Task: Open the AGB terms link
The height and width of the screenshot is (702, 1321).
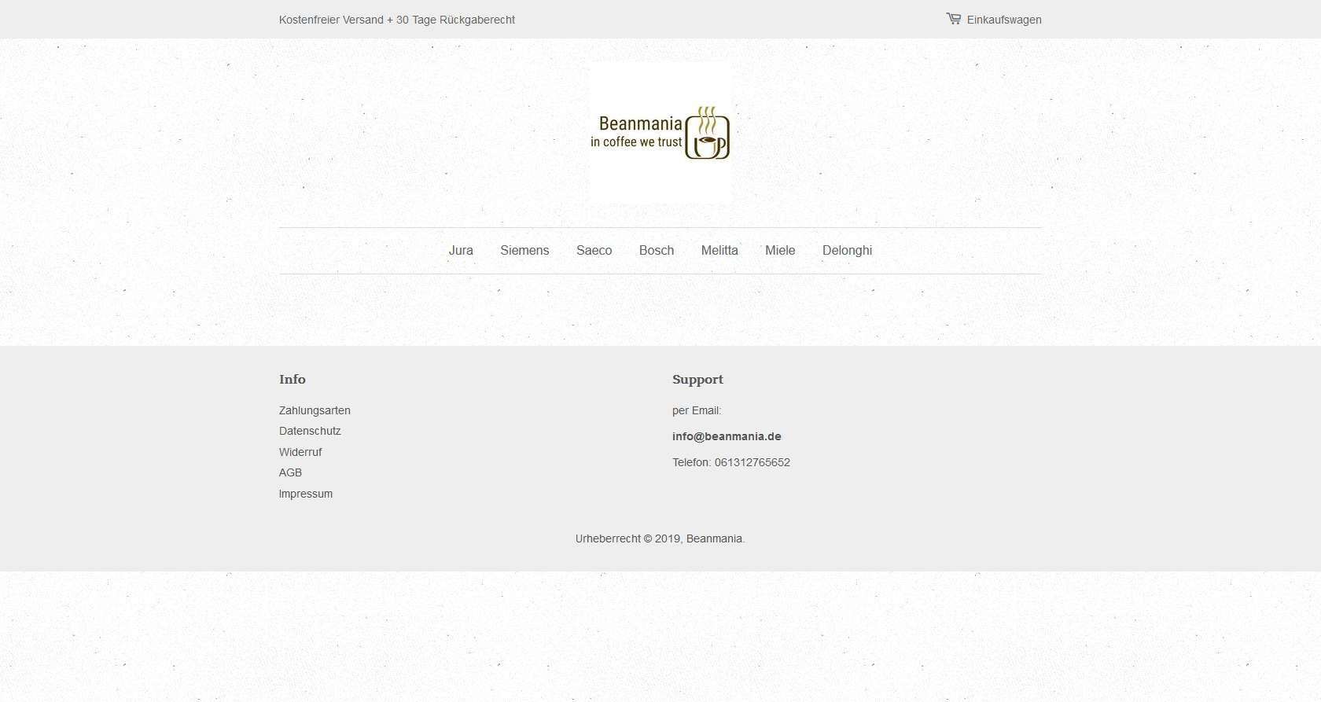Action: [x=290, y=472]
